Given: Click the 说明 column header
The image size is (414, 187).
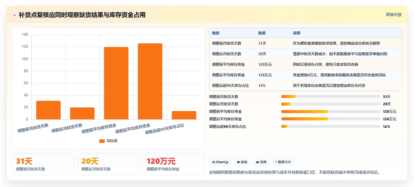Looking at the screenshot, I should pos(297,33).
